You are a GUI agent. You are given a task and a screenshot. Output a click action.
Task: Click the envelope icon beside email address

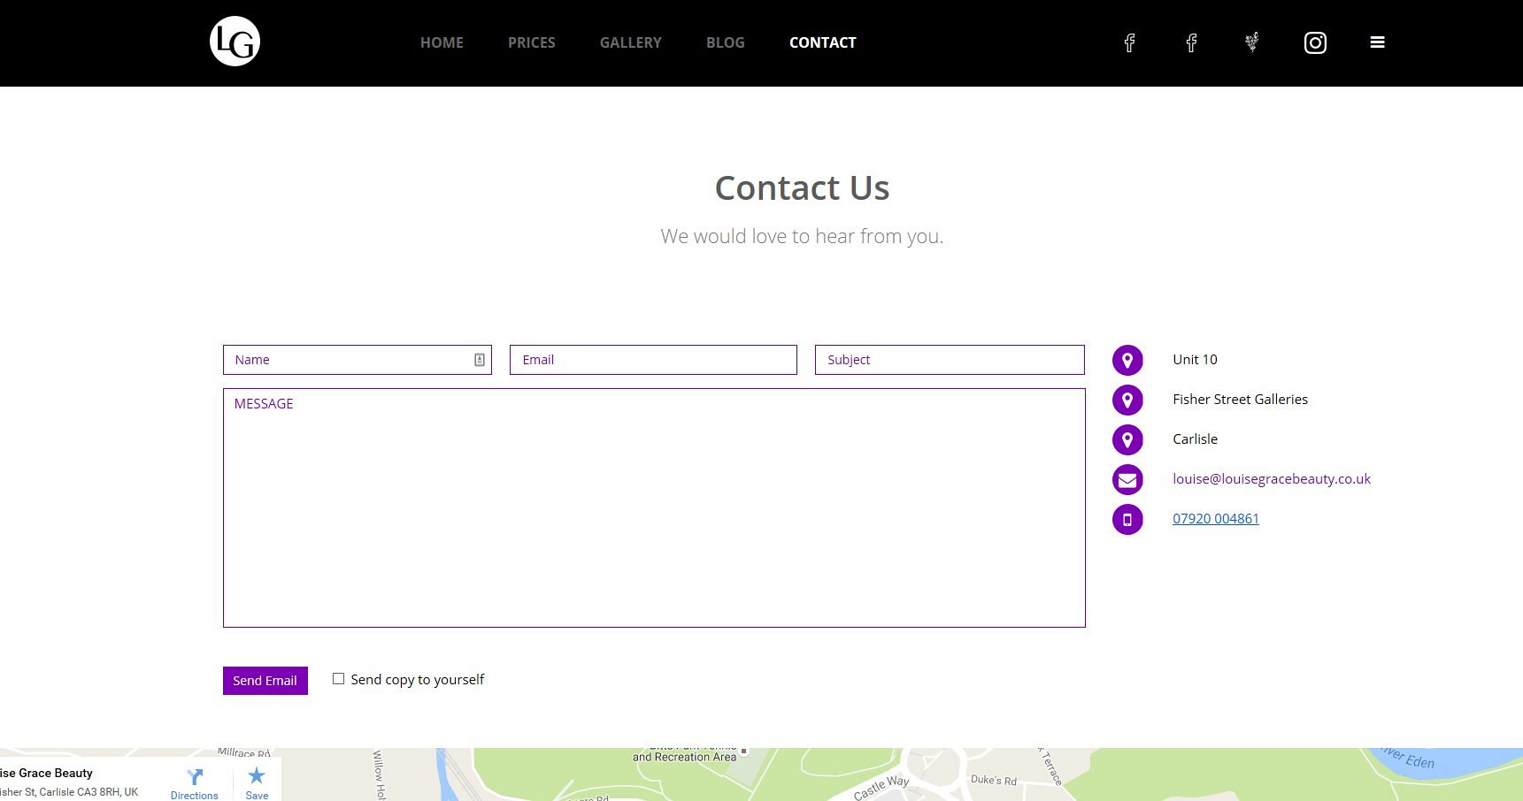point(1127,480)
